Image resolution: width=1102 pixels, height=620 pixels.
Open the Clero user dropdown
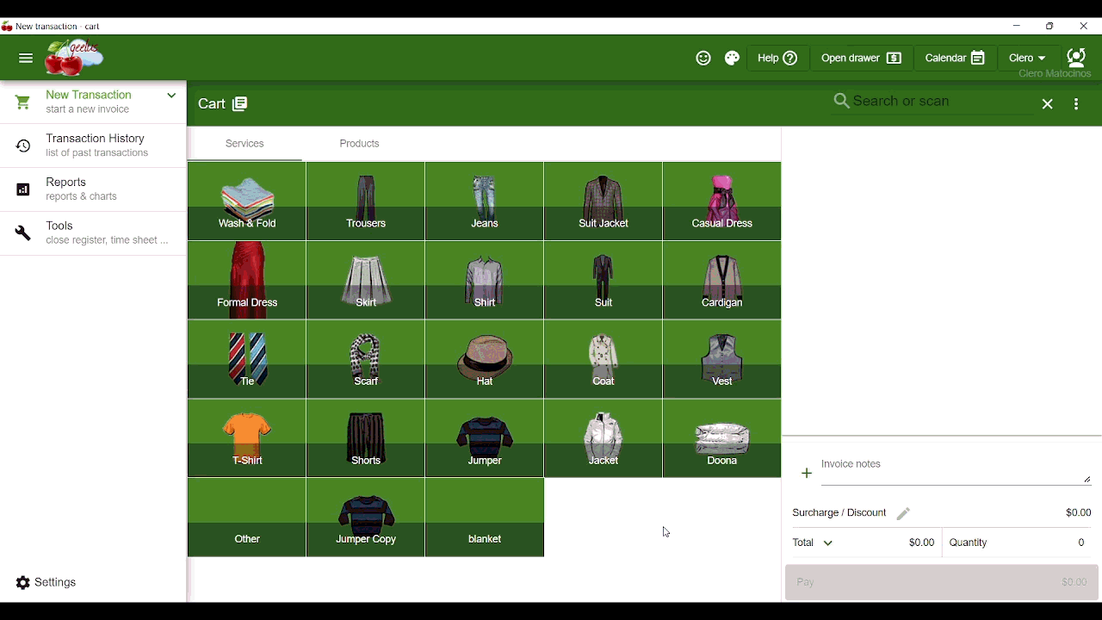[1028, 59]
